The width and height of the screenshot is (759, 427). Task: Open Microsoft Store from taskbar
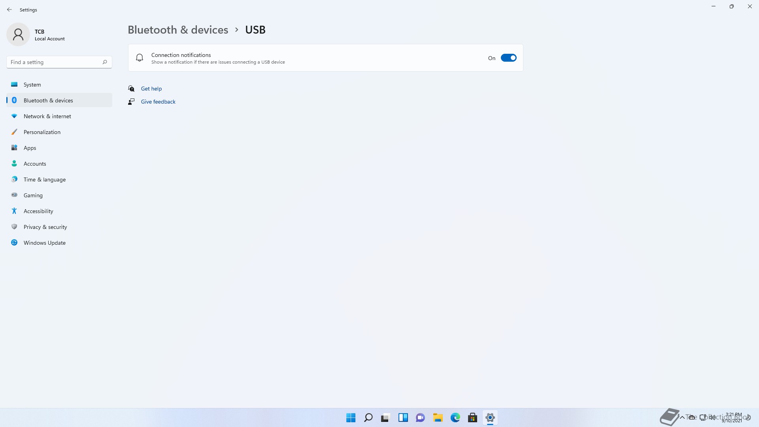tap(472, 418)
